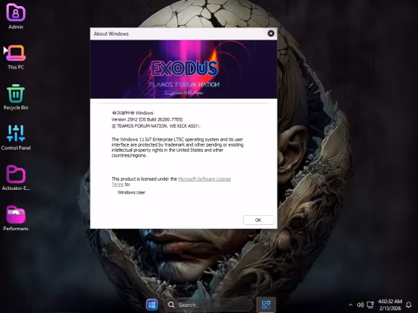Click the 'JX&PM Windows' product name text
This screenshot has height=313, width=418.
(133, 112)
